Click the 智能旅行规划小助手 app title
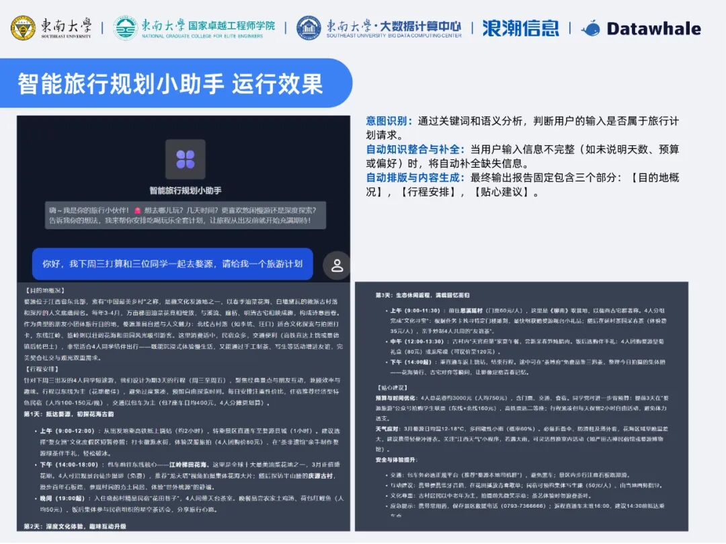The width and height of the screenshot is (726, 544). coord(185,191)
